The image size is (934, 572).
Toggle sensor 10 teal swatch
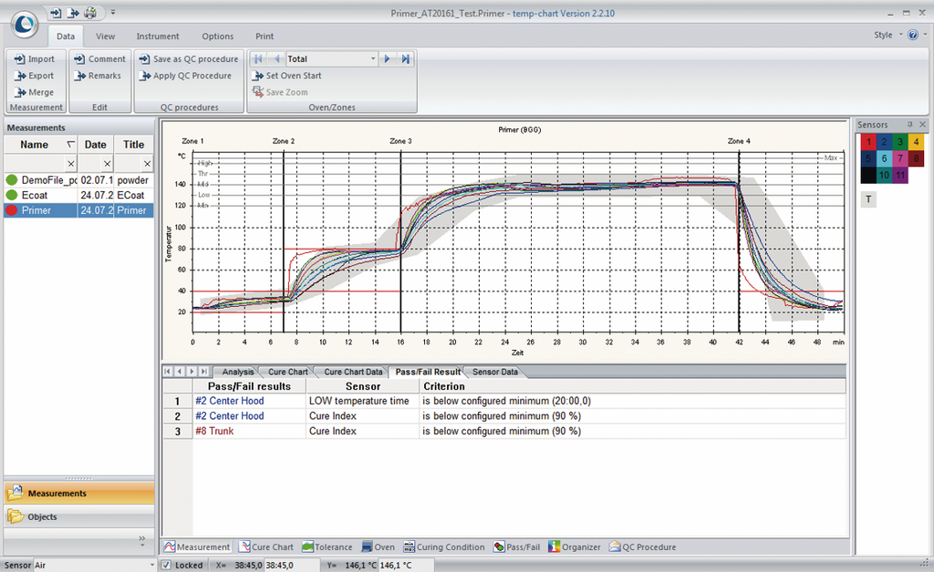[x=884, y=175]
